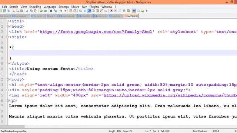The image size is (237, 133).
Task: Click the Dos\Windows line ending status entry
Action: point(200,131)
